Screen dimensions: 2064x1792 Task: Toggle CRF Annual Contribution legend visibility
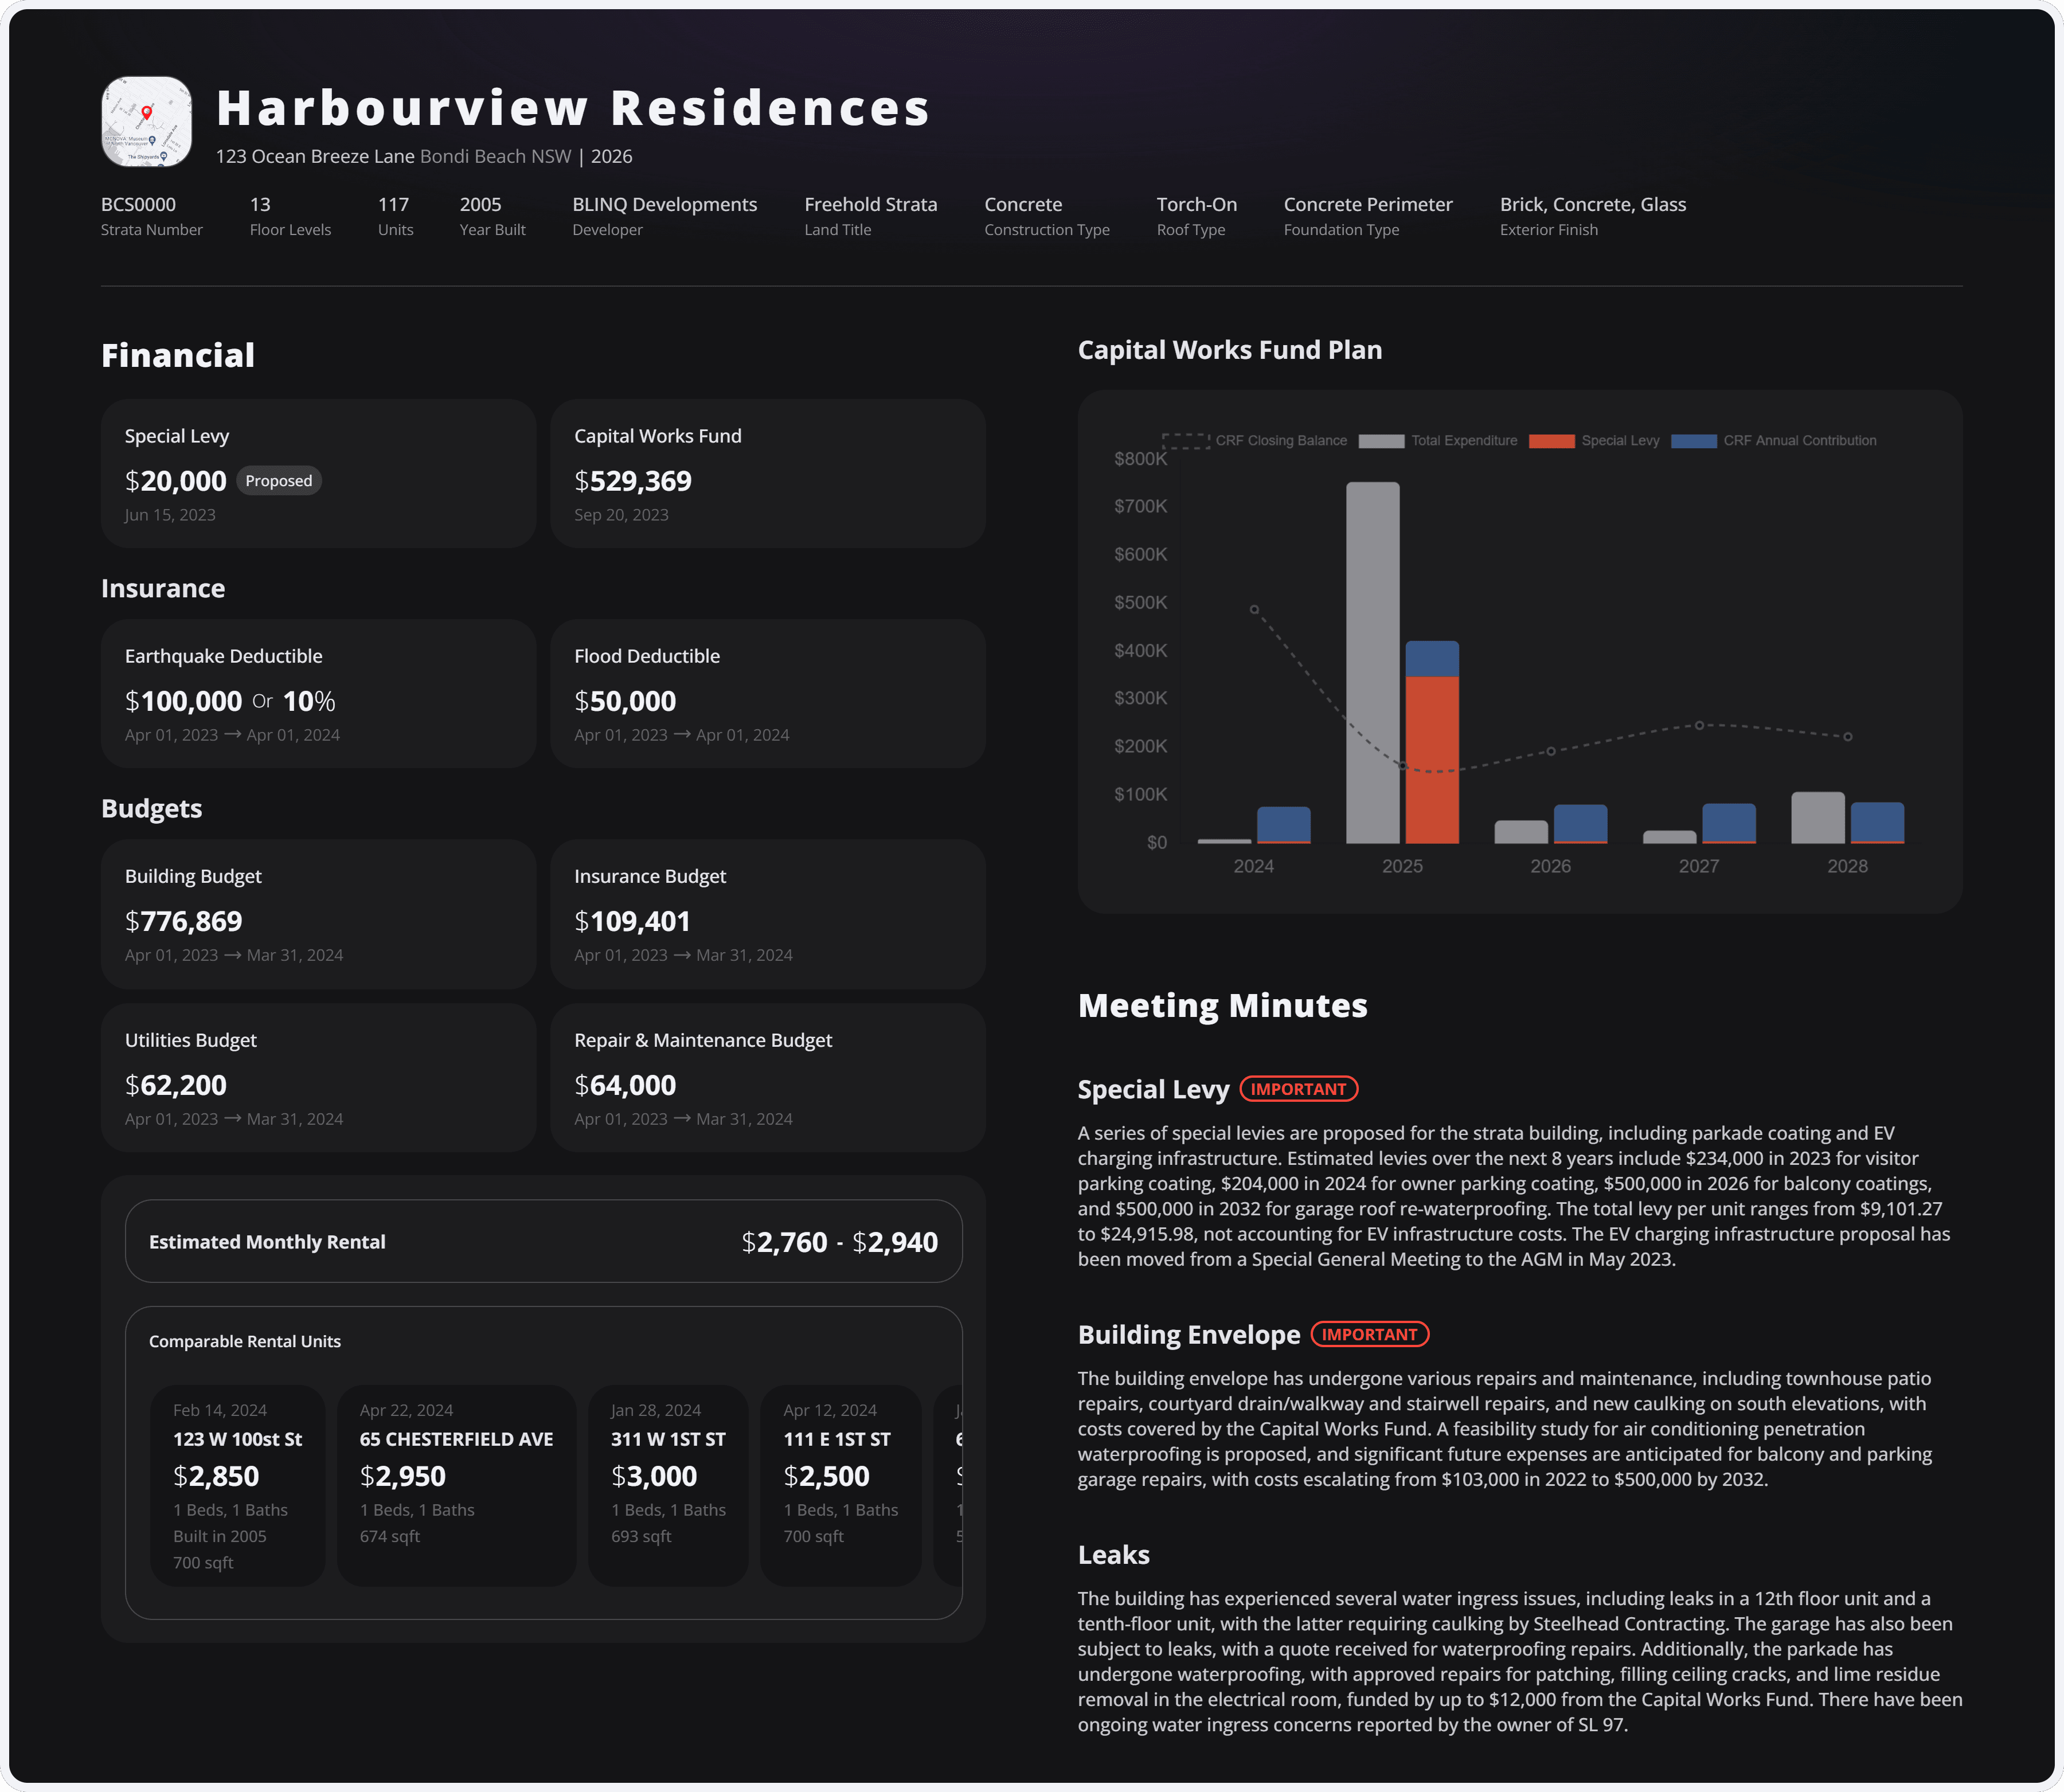point(1775,440)
